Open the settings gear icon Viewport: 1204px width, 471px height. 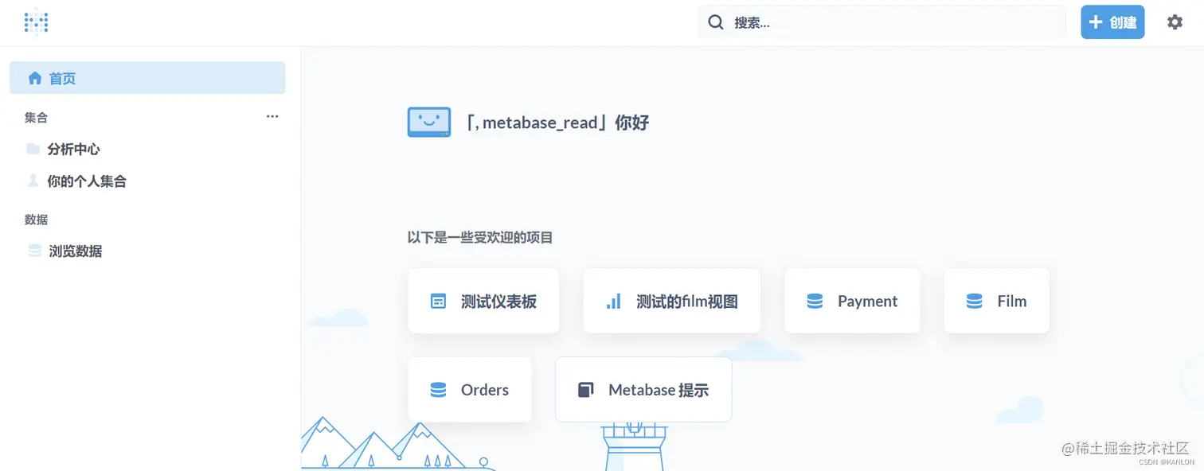[1175, 21]
